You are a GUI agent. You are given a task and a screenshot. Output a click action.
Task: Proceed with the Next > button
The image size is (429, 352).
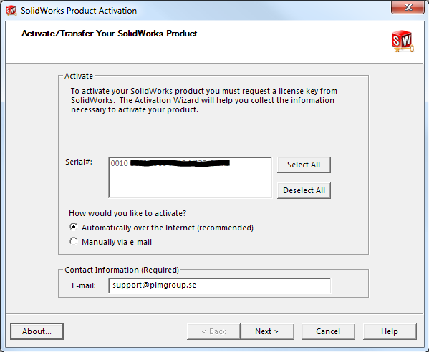pos(267,331)
